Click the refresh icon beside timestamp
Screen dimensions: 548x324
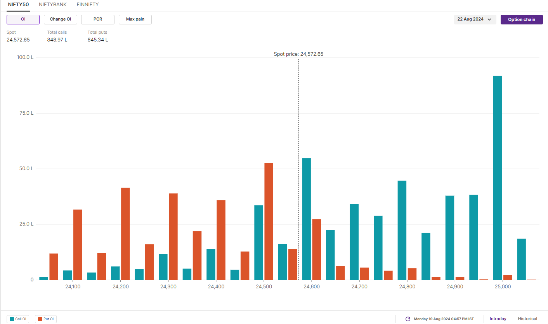(408, 319)
